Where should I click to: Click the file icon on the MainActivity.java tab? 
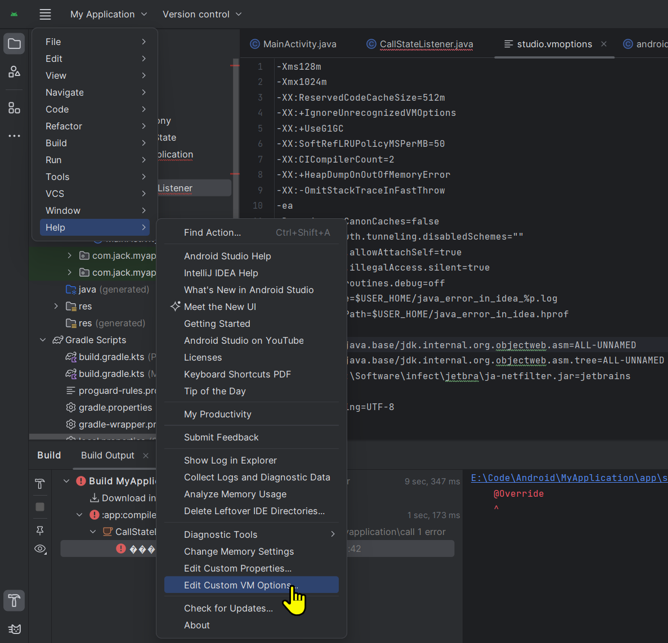pos(255,44)
